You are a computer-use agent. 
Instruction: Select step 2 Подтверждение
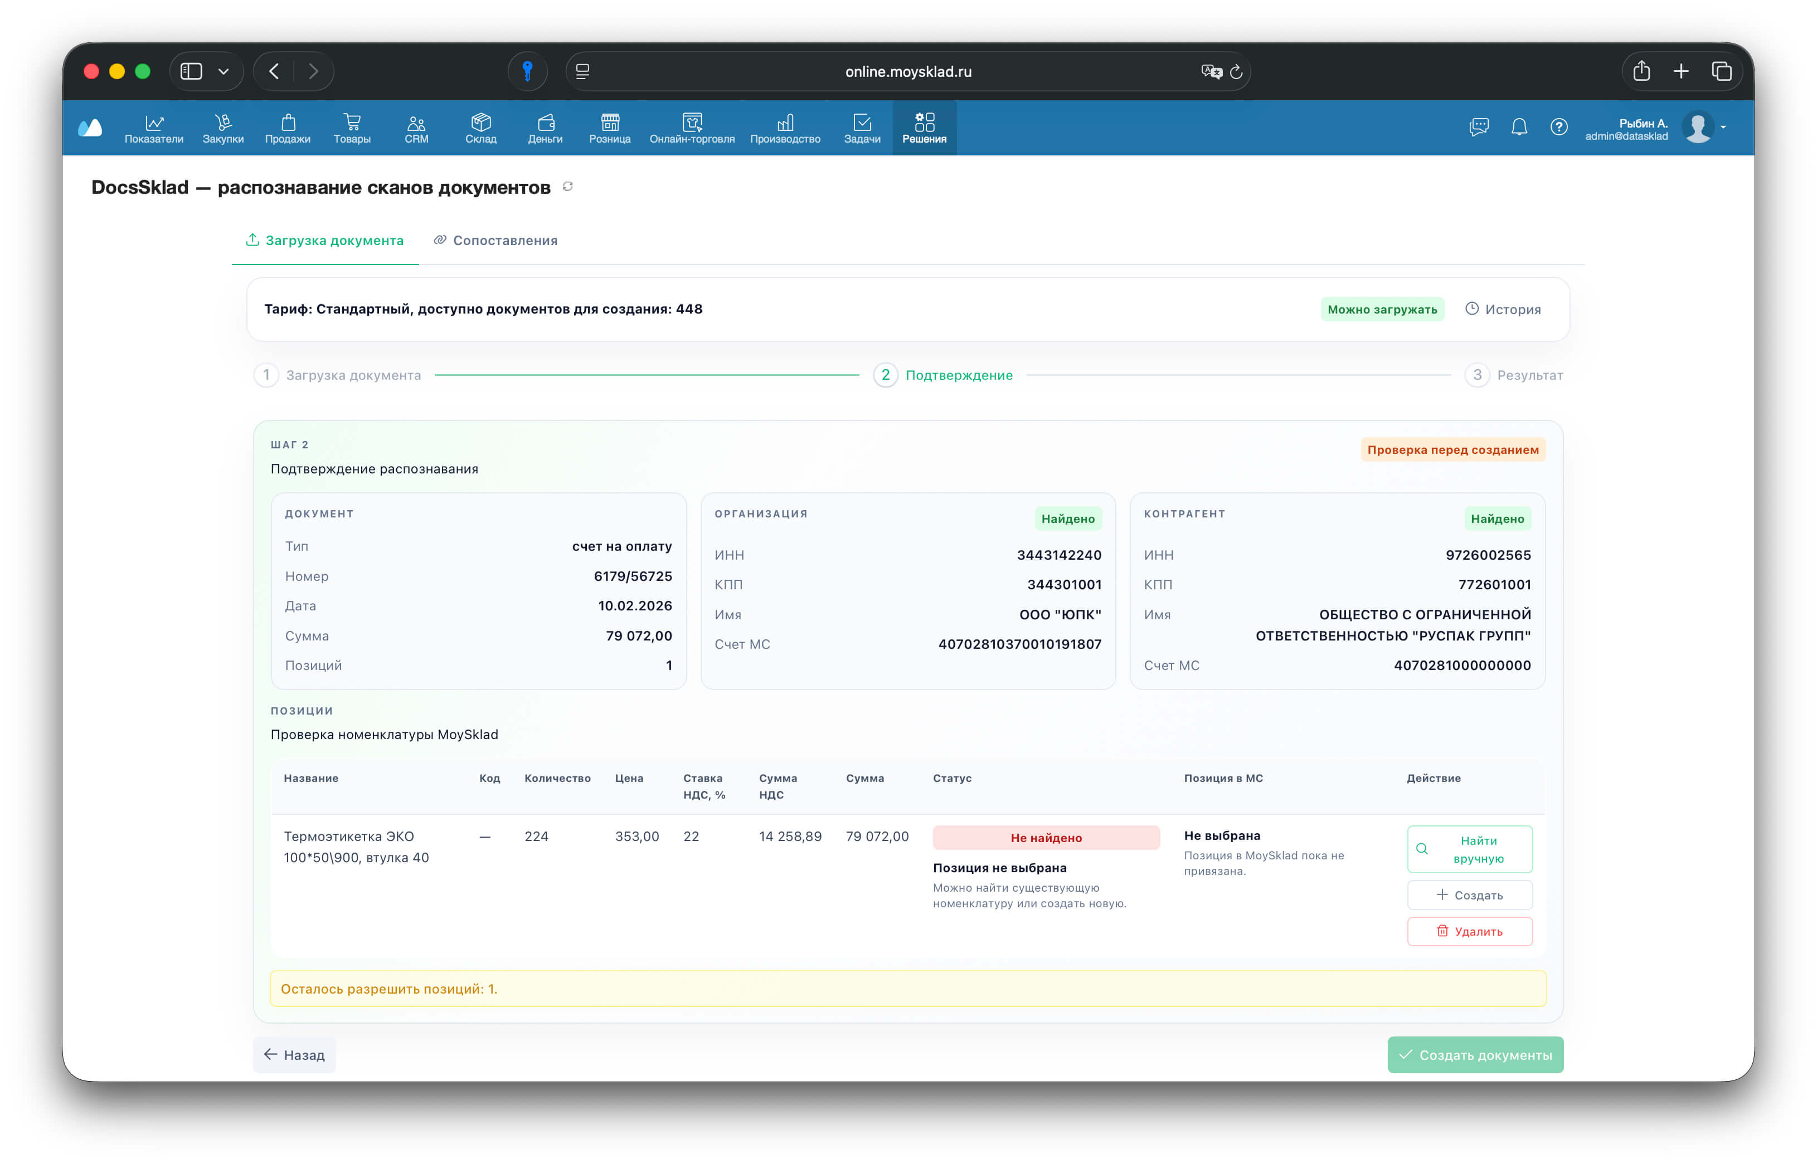point(943,375)
